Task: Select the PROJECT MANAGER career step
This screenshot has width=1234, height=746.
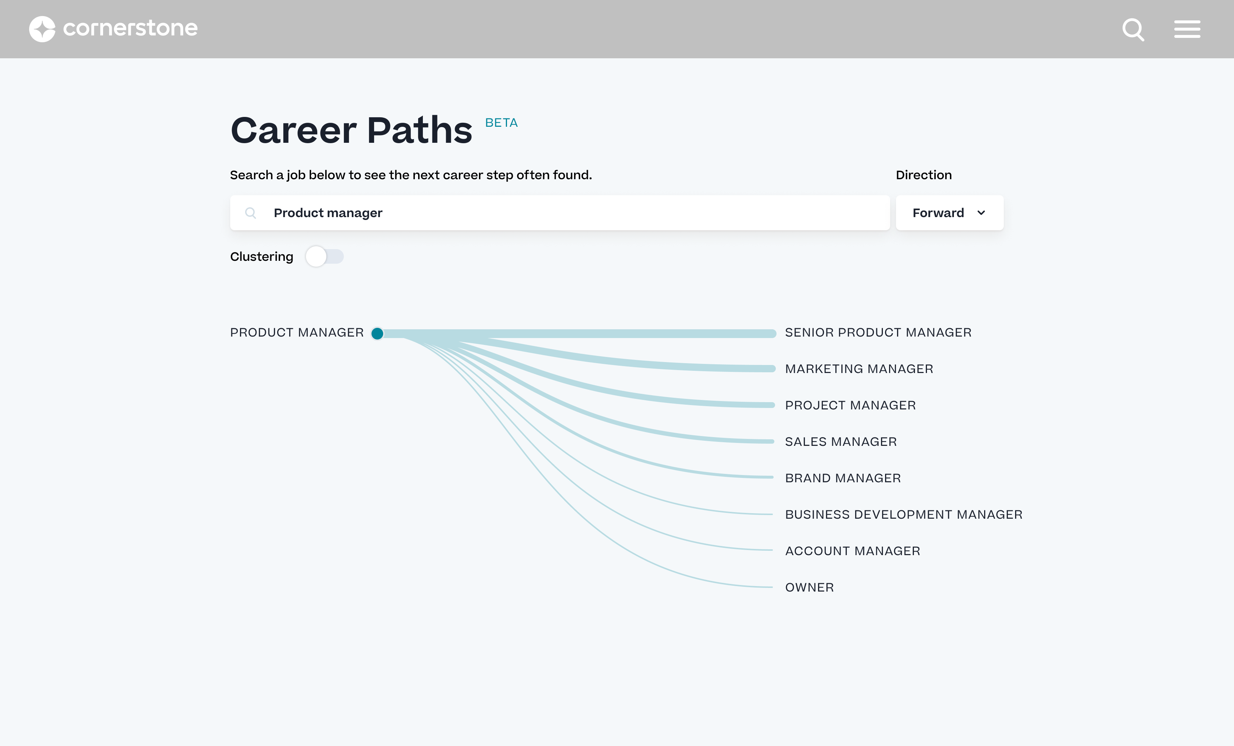Action: [850, 405]
